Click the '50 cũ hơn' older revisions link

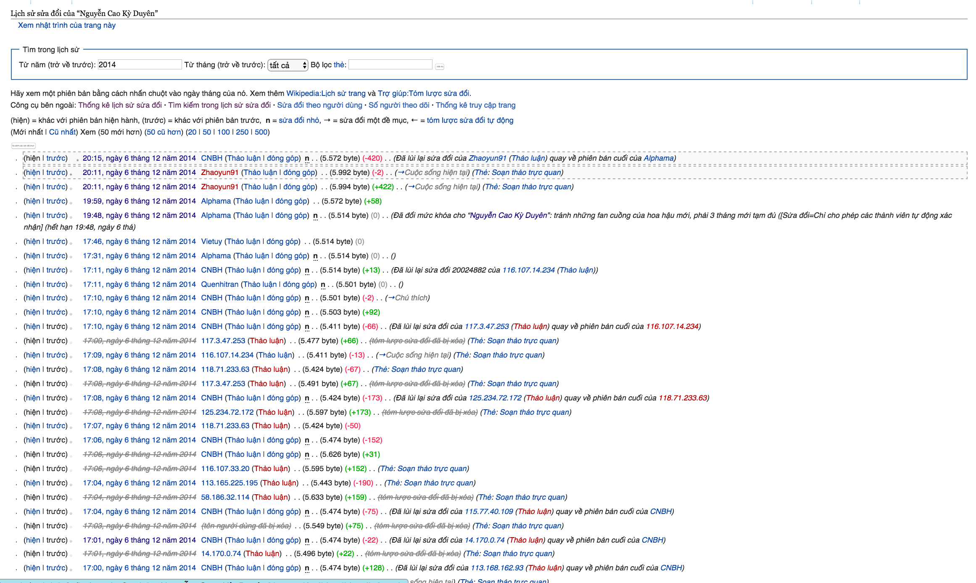[164, 132]
